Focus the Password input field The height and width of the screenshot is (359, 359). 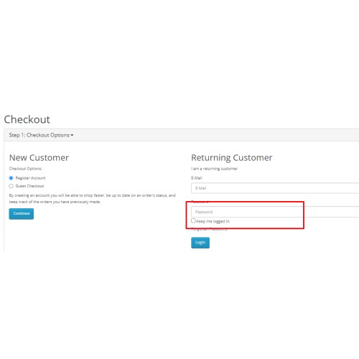pos(275,212)
